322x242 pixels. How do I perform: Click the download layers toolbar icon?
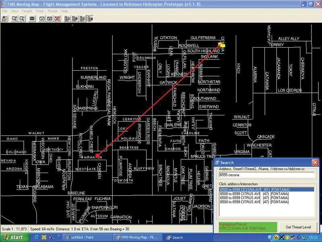pyautogui.click(x=4, y=19)
